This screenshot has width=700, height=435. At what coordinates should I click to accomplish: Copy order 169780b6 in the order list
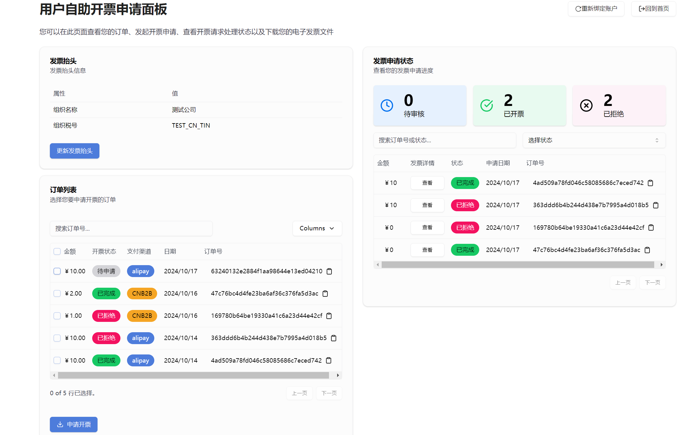coord(329,316)
